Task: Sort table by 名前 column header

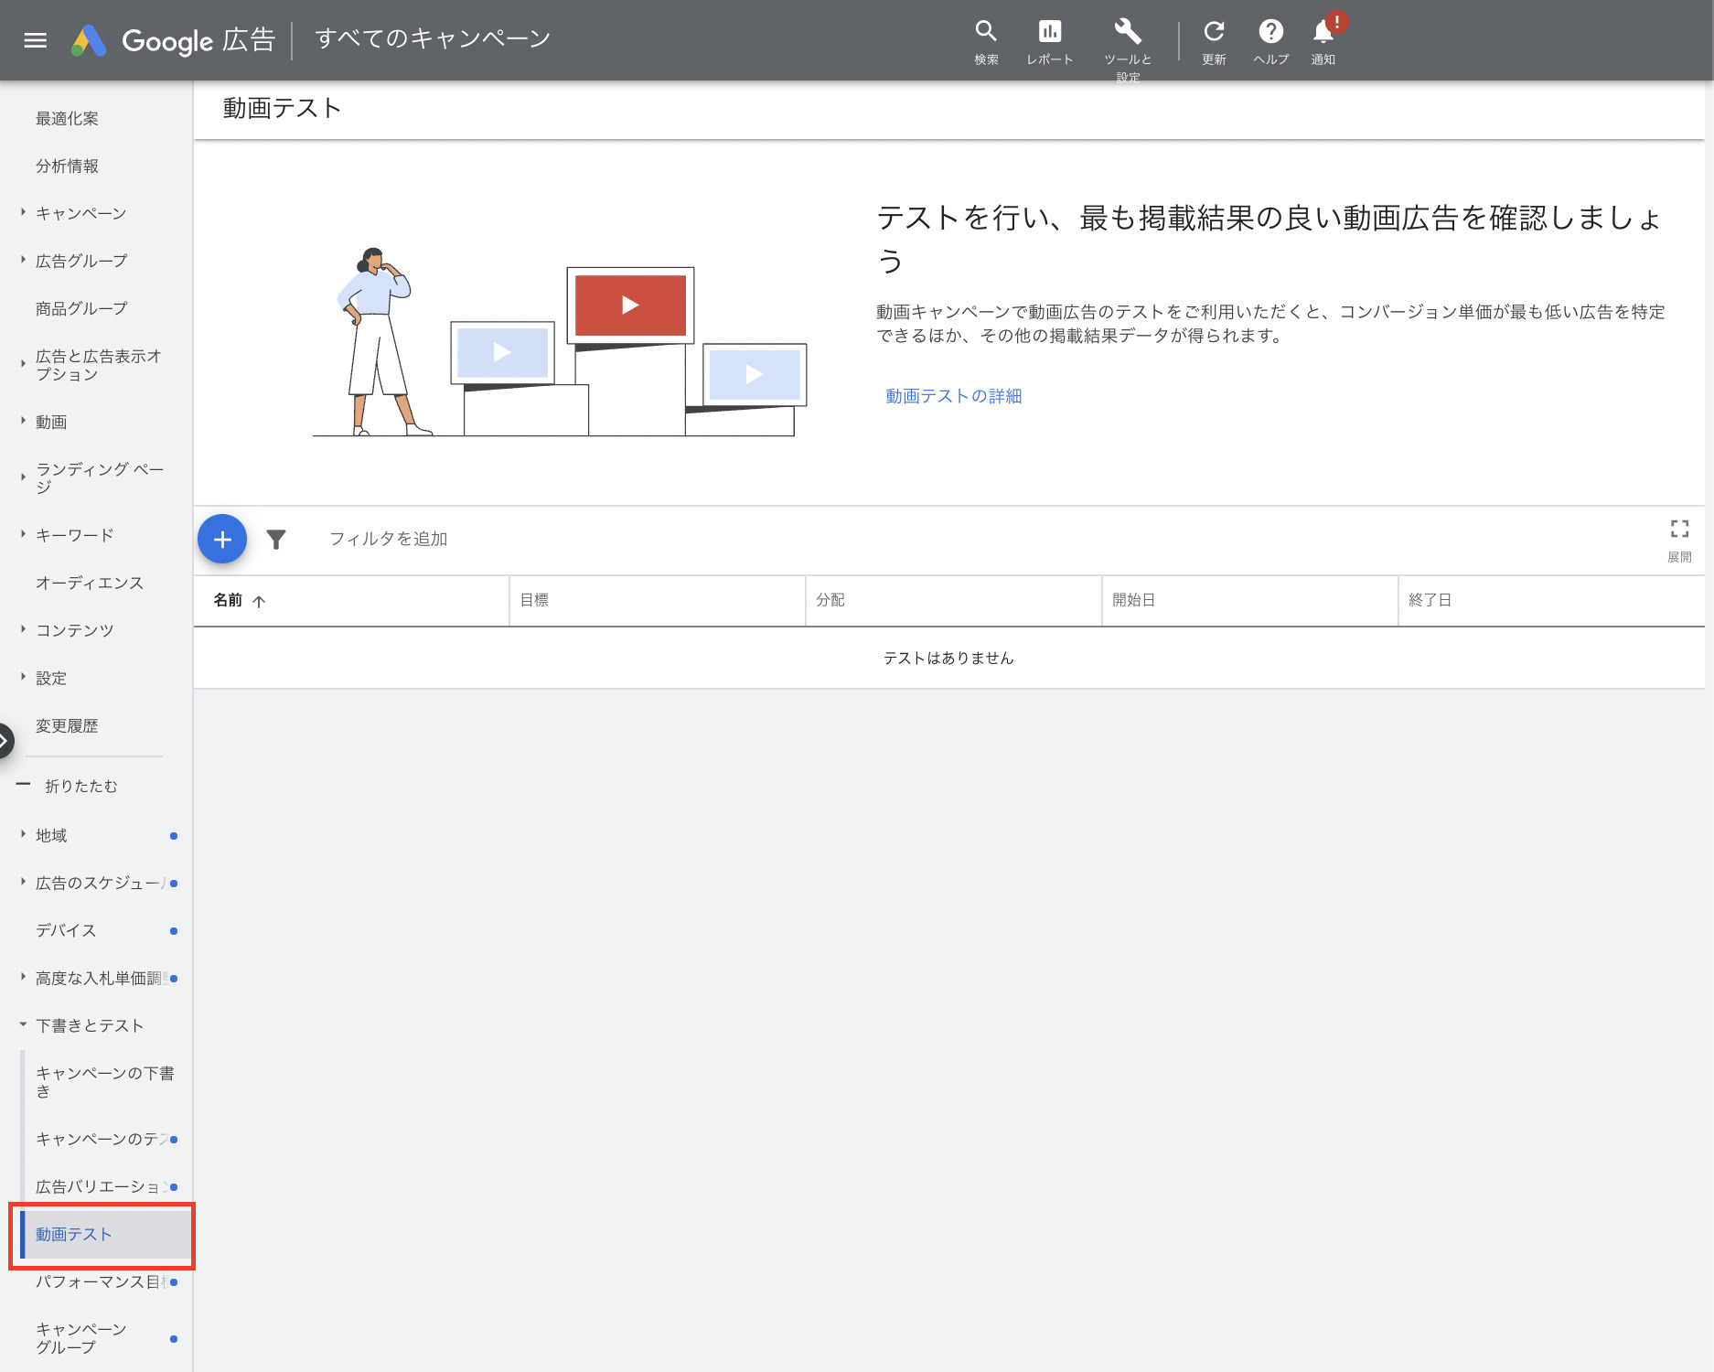Action: click(x=229, y=601)
